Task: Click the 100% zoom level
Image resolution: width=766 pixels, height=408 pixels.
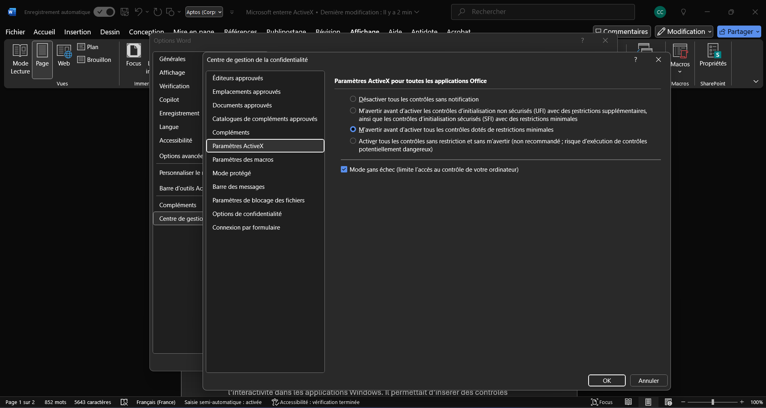Action: [x=756, y=402]
